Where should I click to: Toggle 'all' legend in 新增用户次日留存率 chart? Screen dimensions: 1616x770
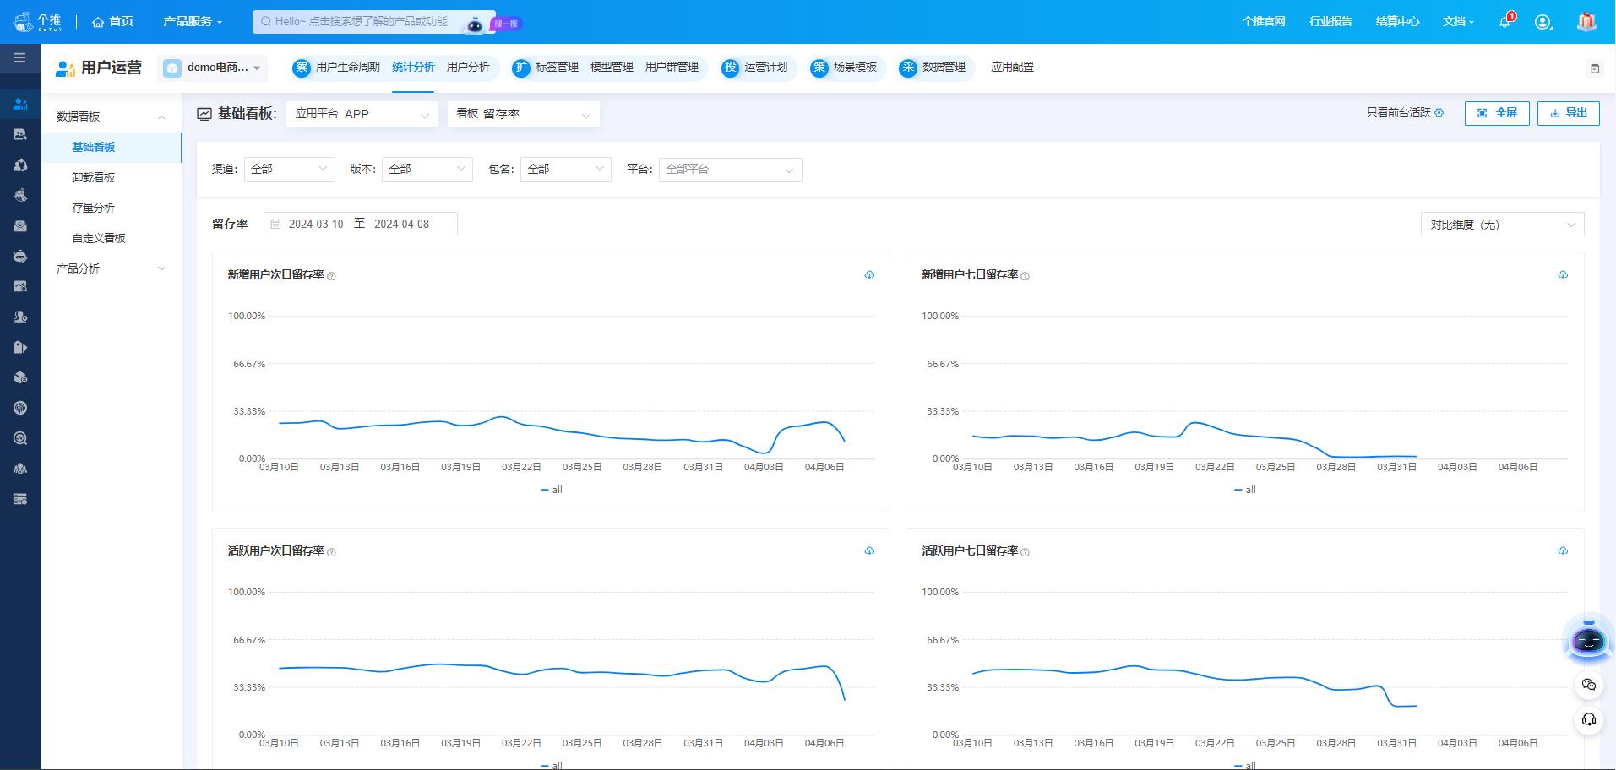(551, 490)
